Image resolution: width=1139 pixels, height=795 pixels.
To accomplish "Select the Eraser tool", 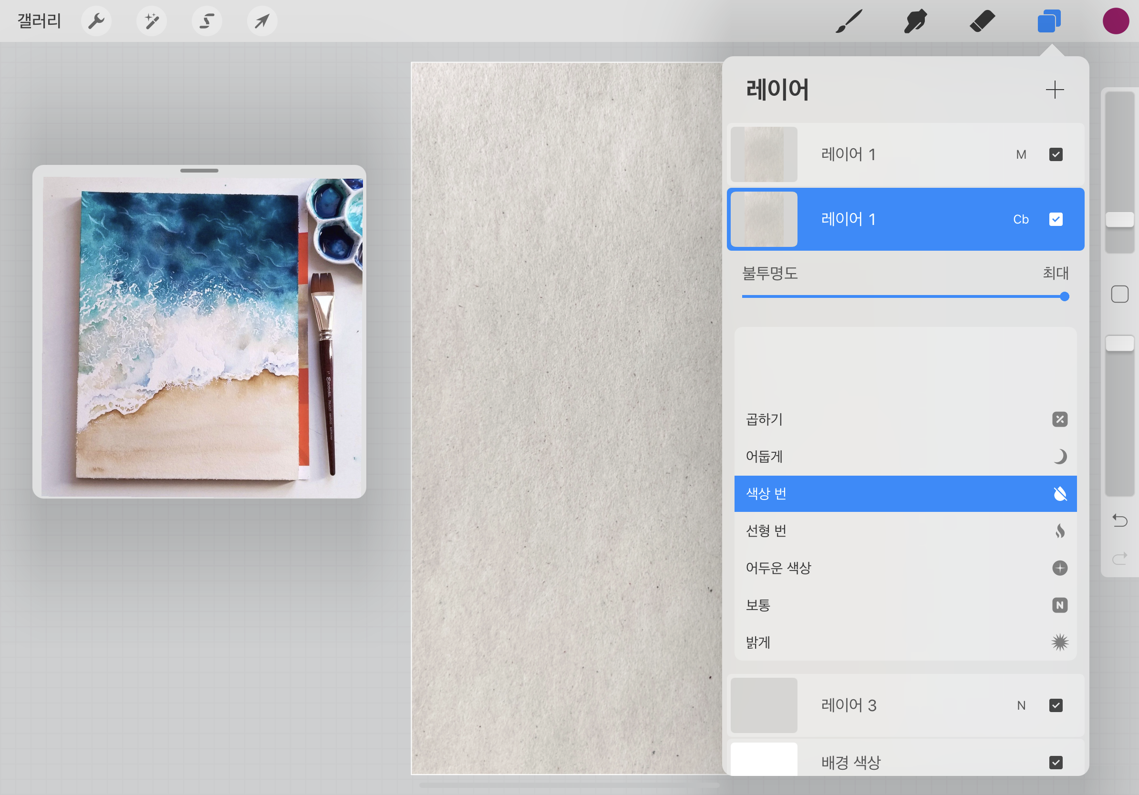I will click(x=982, y=21).
